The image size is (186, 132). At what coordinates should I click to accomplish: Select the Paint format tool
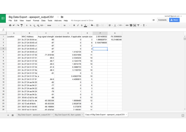pyautogui.click(x=22, y=25)
